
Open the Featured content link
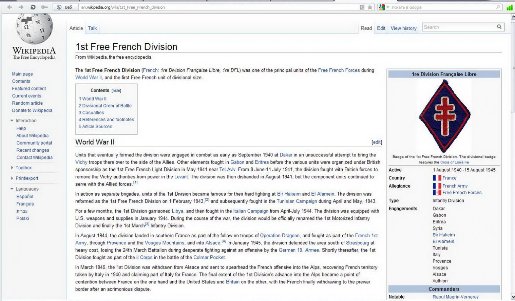pyautogui.click(x=29, y=88)
